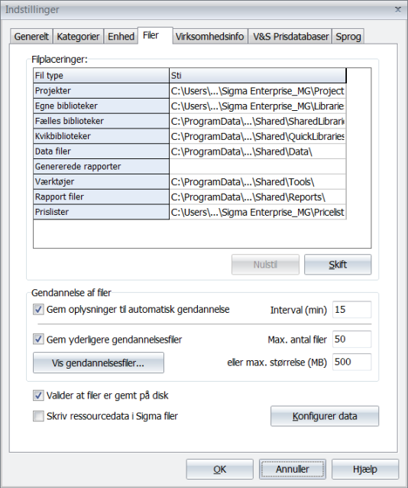Screen dimensions: 408x488
Task: Click the Interval (min) input field
Action: coord(351,309)
